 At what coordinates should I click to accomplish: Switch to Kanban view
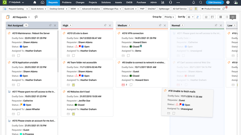[x=232, y=17]
